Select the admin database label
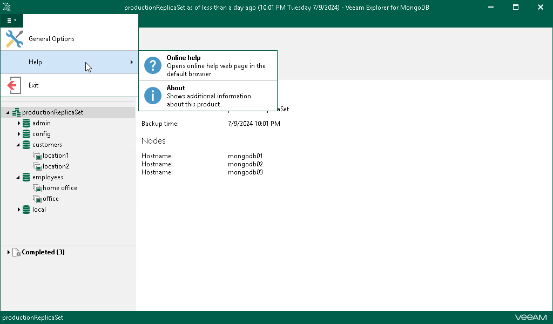The width and height of the screenshot is (553, 324). coord(42,124)
